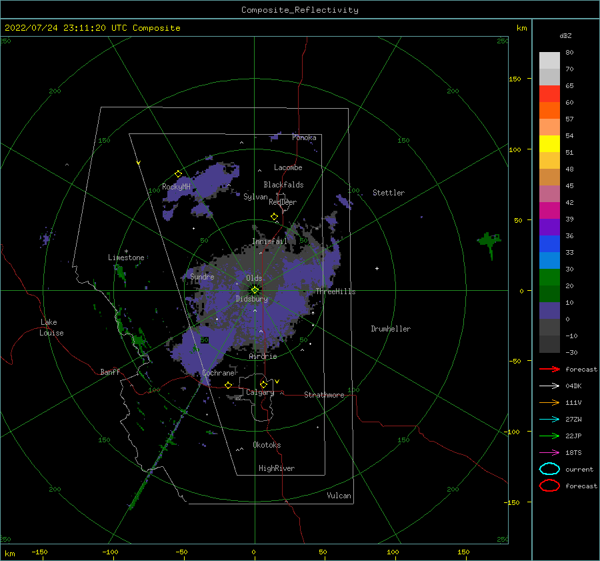The image size is (600, 561).
Task: Click the ThreeHills label
Action: click(335, 292)
